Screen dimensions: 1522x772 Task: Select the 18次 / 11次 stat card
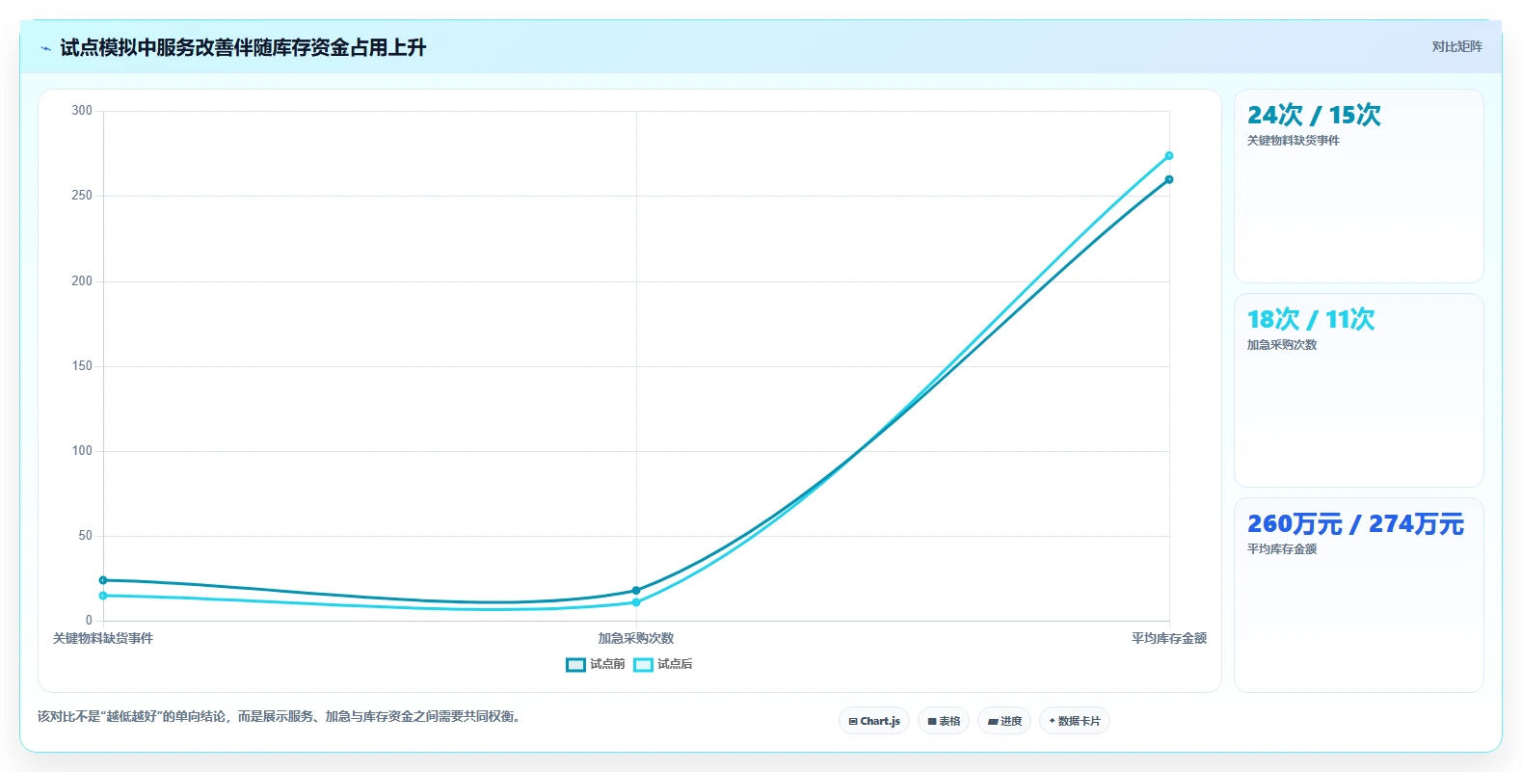[x=1358, y=390]
